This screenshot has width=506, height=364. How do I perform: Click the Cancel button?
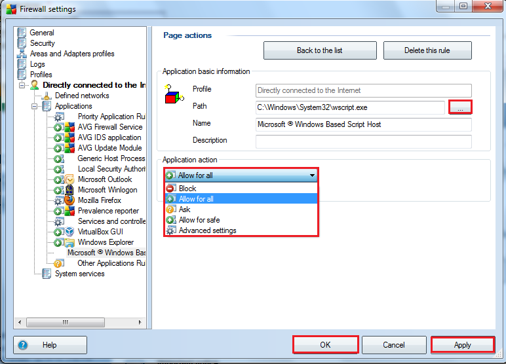pyautogui.click(x=394, y=344)
